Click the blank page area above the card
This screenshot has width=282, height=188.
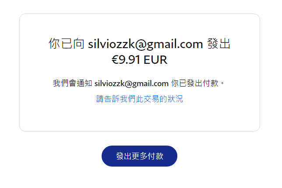tap(140, 6)
